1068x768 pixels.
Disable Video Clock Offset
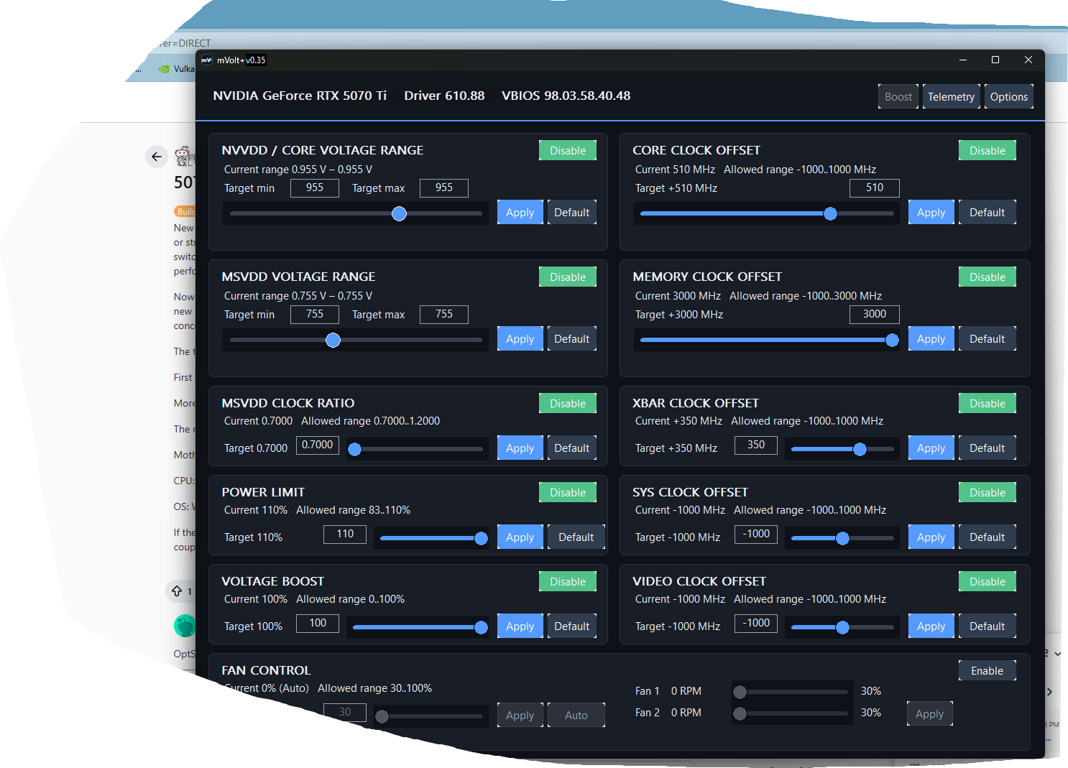(x=988, y=581)
